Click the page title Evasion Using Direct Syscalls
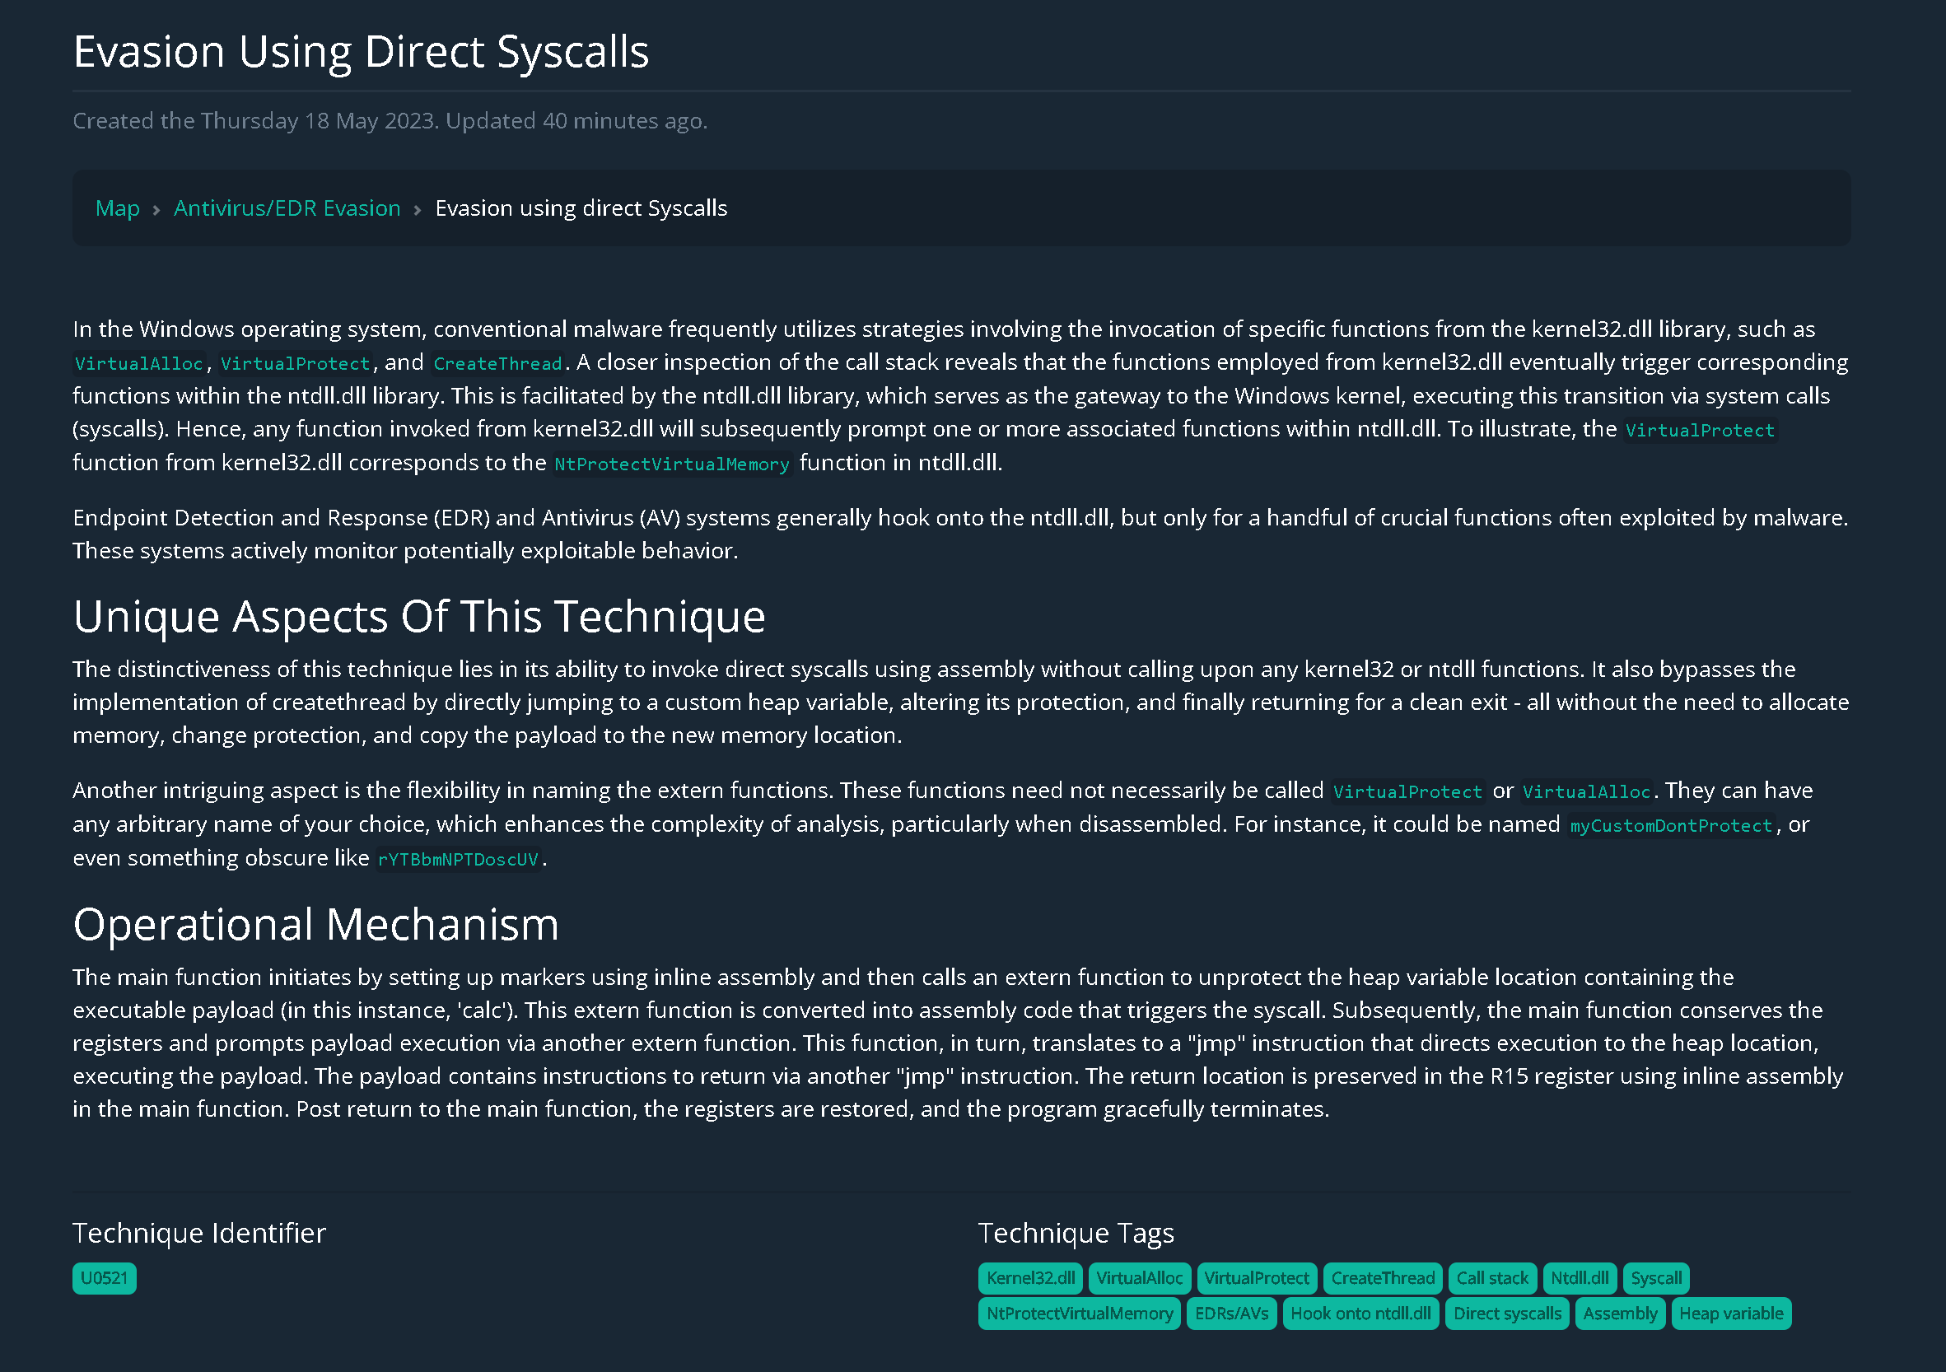Viewport: 1946px width, 1372px height. coord(361,51)
